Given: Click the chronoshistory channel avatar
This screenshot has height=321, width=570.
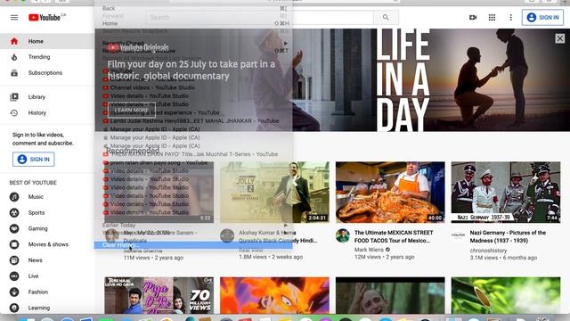Looking at the screenshot, I should [x=458, y=235].
